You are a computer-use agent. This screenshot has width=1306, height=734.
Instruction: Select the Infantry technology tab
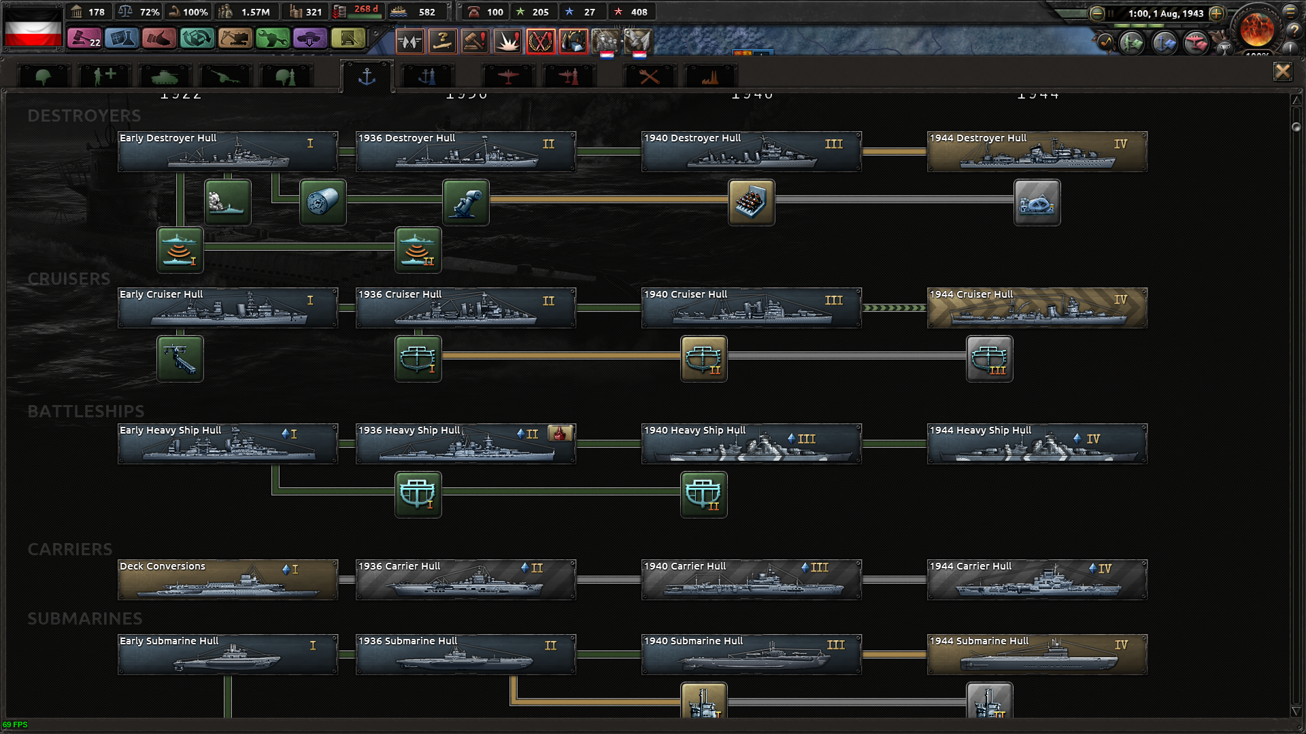click(x=44, y=76)
